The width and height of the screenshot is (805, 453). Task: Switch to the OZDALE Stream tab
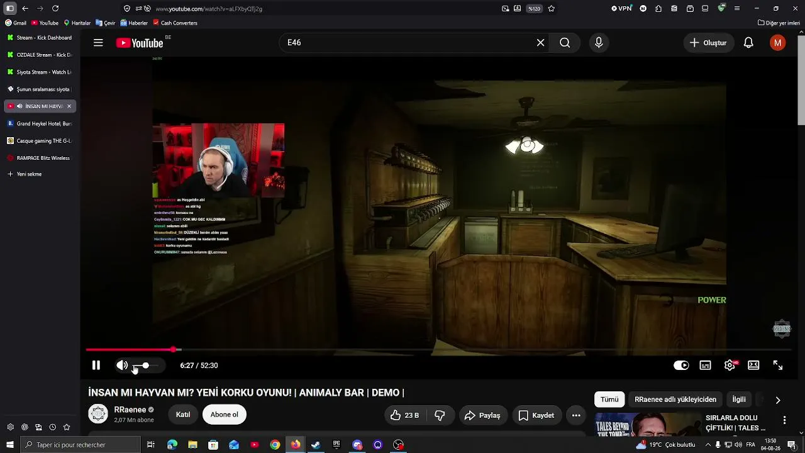click(40, 55)
